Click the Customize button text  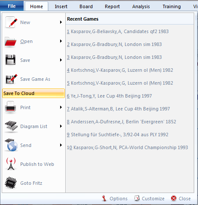coord(153,199)
